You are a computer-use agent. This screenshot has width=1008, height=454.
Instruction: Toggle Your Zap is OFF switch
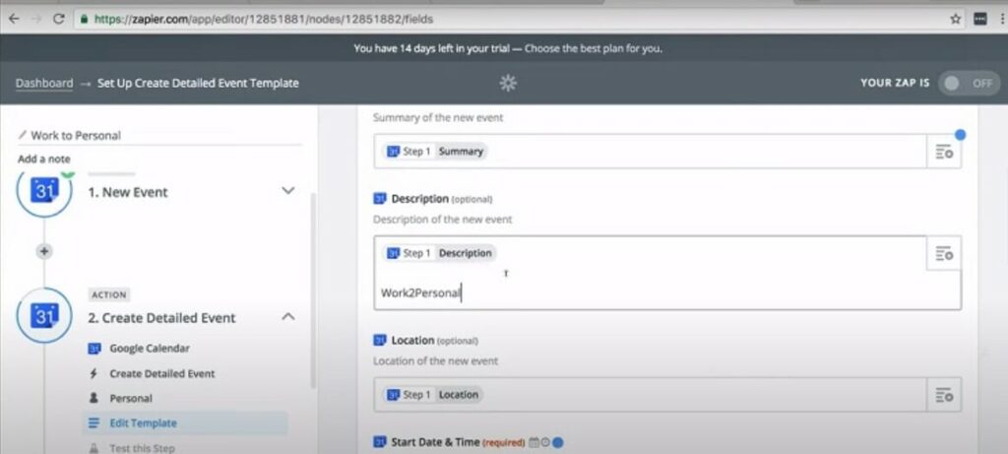coord(969,83)
